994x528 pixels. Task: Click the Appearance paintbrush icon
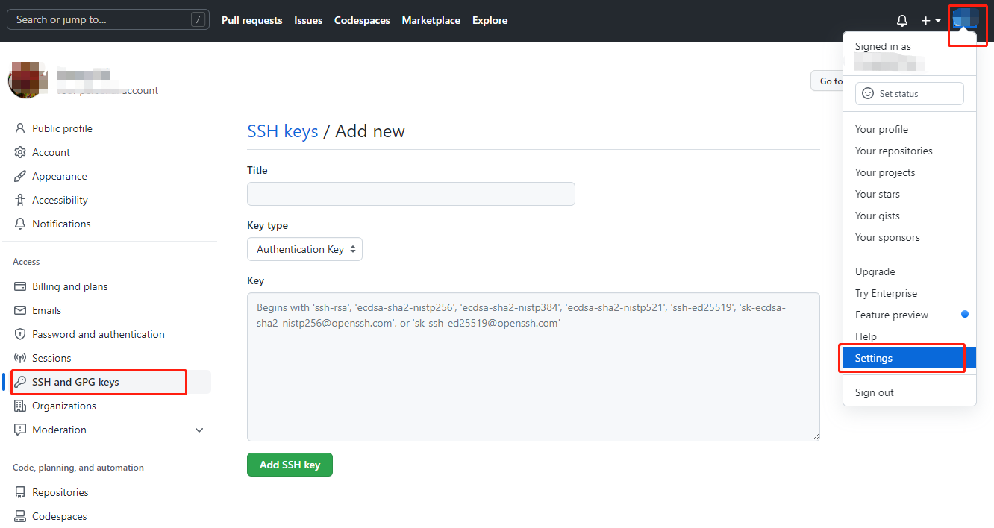coord(20,176)
